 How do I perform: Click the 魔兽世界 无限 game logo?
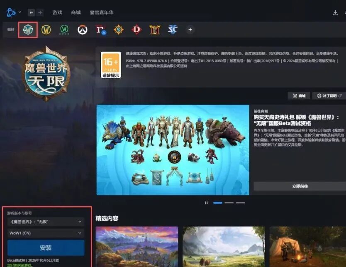point(46,74)
